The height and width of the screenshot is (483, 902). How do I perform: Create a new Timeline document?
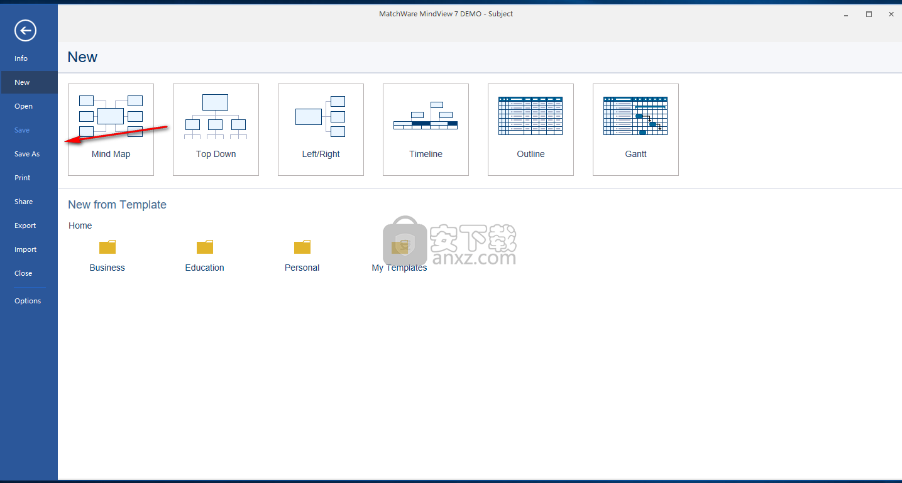pos(426,129)
